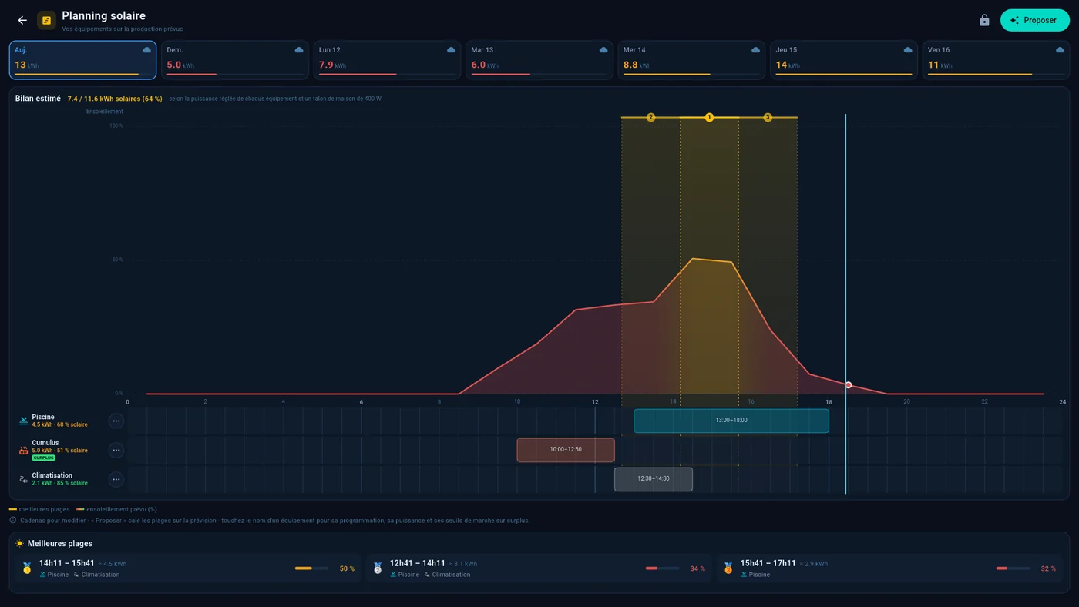Open Climatisation options three-dot menu
Image resolution: width=1079 pixels, height=607 pixels.
(x=116, y=480)
